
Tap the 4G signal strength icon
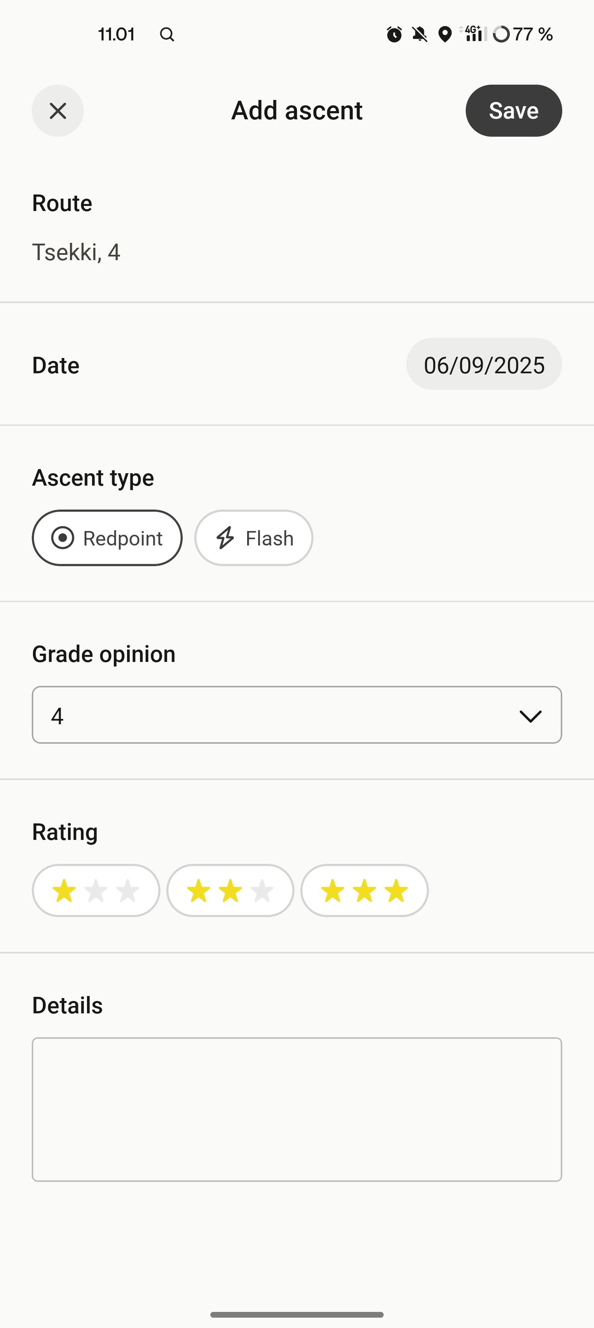(x=473, y=33)
